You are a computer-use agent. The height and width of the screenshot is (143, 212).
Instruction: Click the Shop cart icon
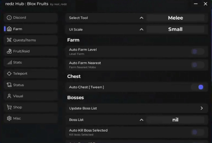[x=9, y=107]
